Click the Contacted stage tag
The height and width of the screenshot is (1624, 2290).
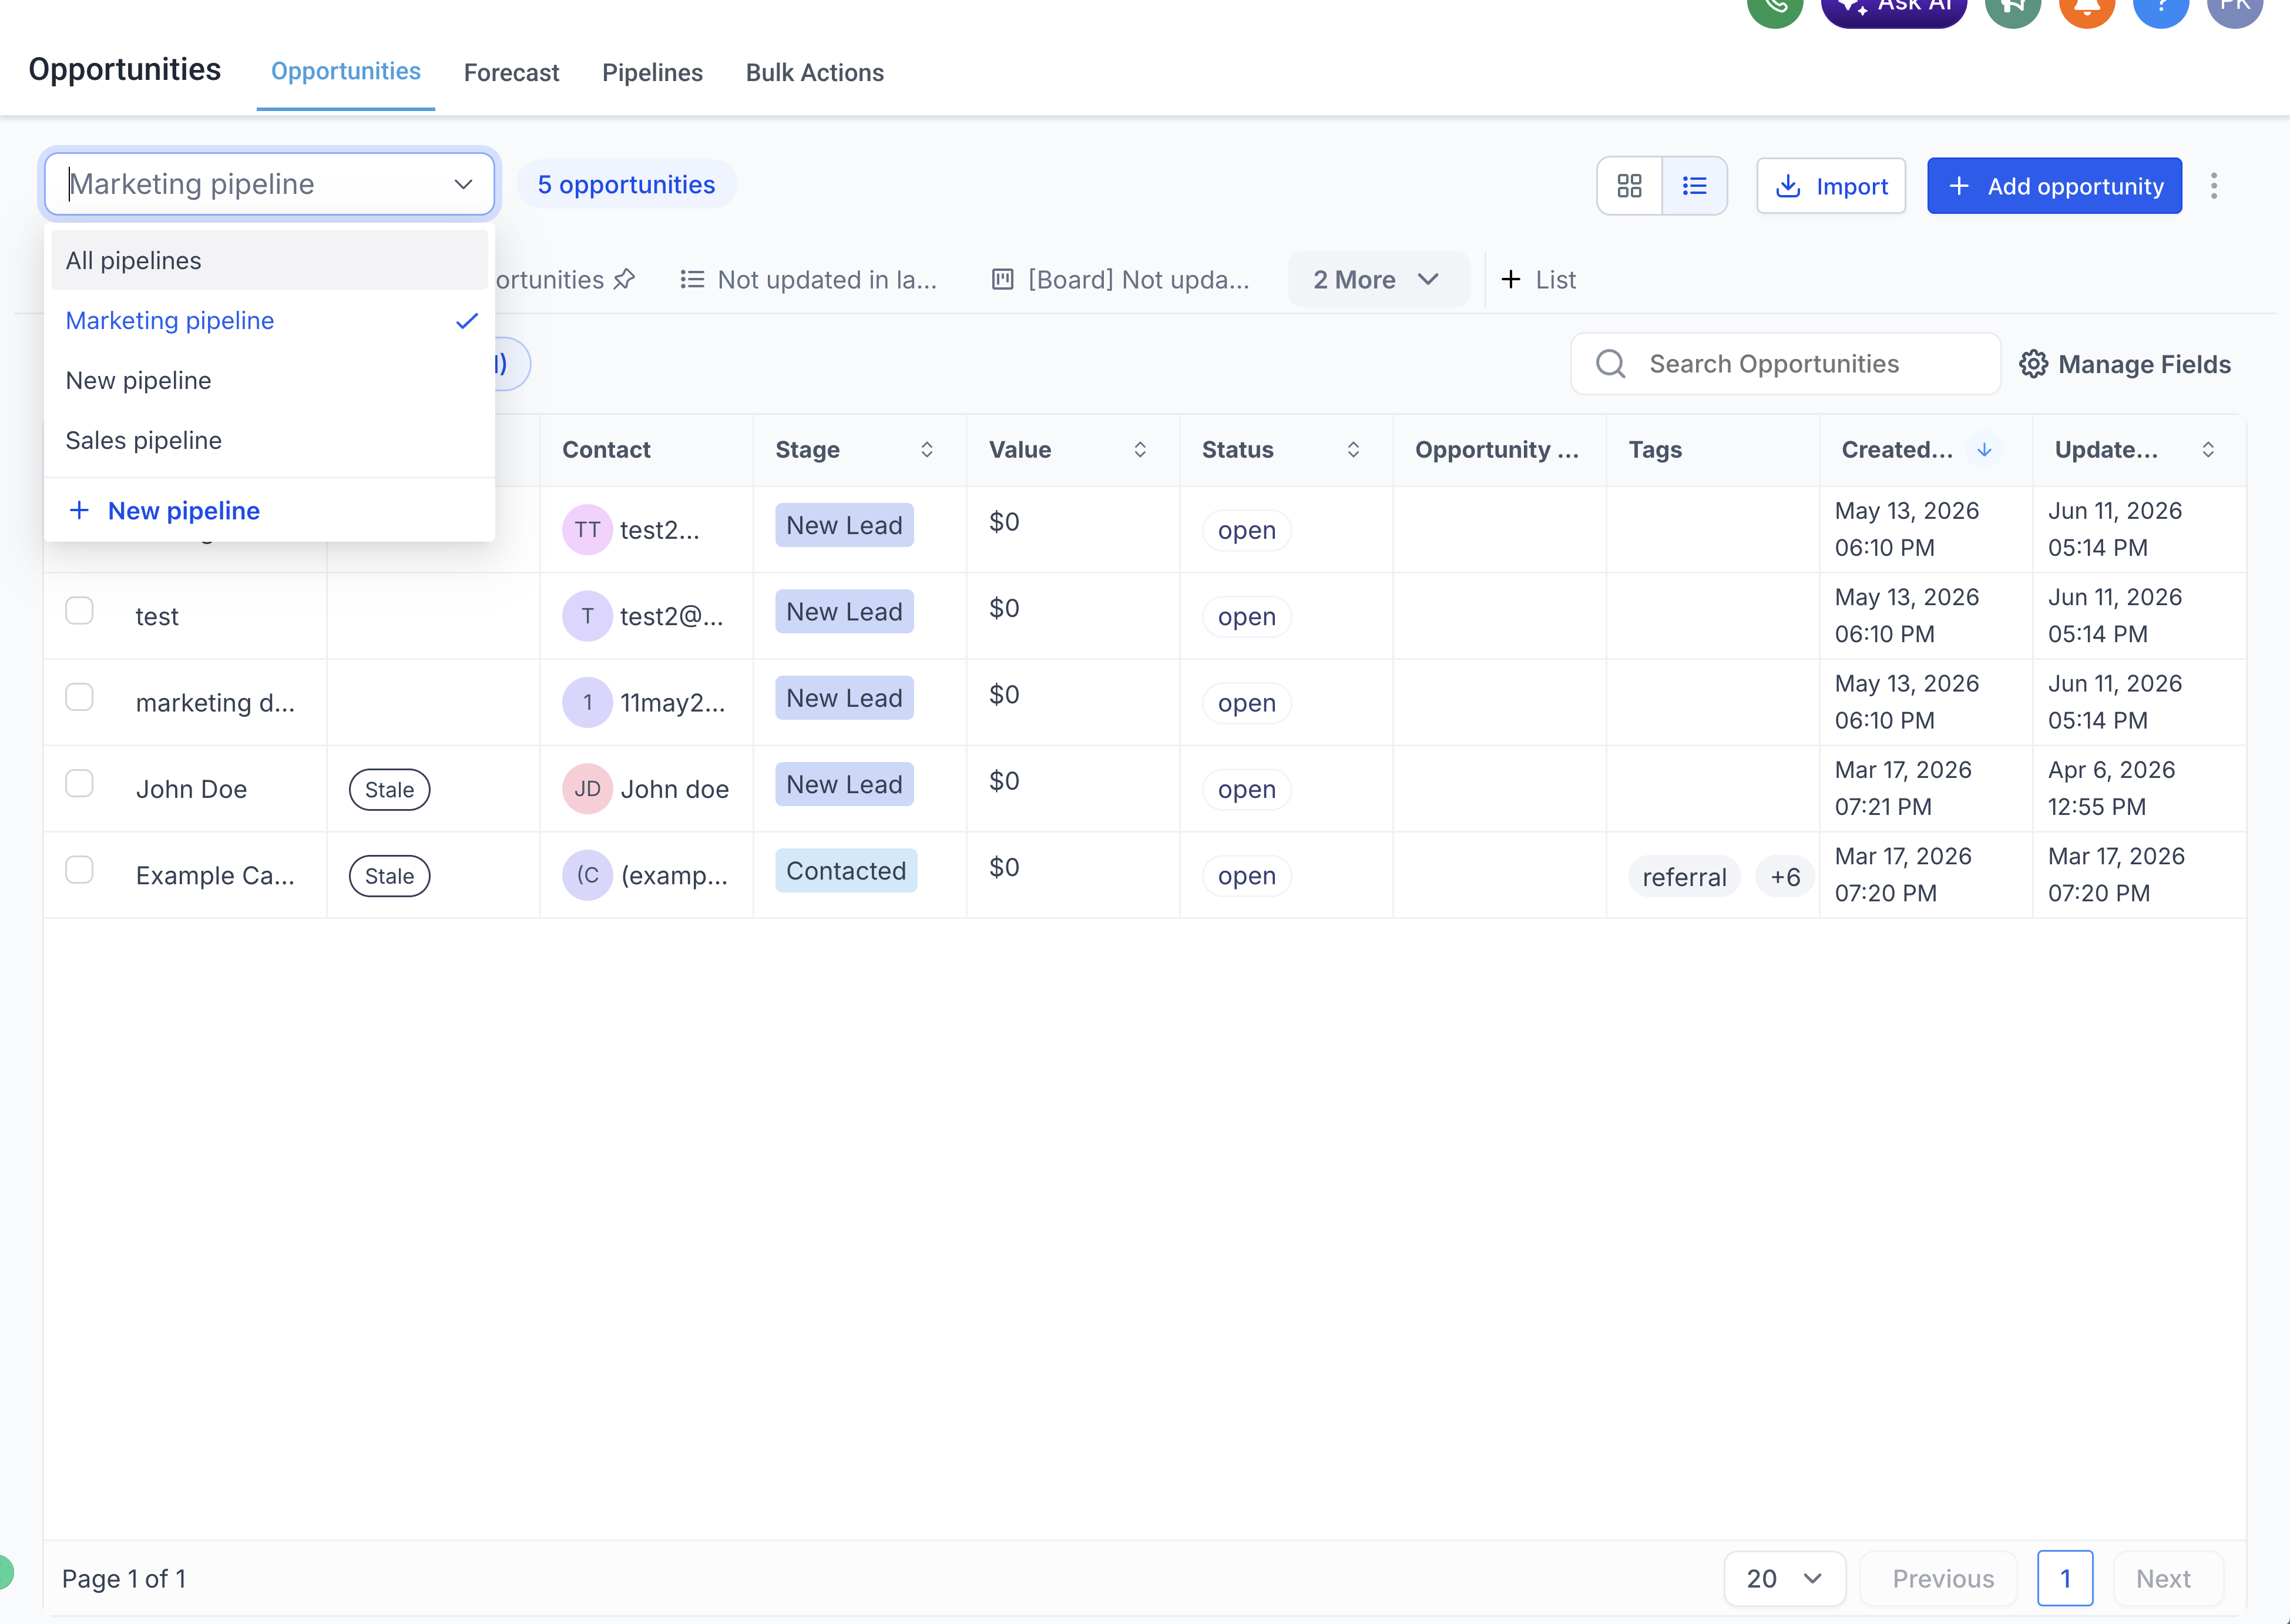(x=846, y=871)
